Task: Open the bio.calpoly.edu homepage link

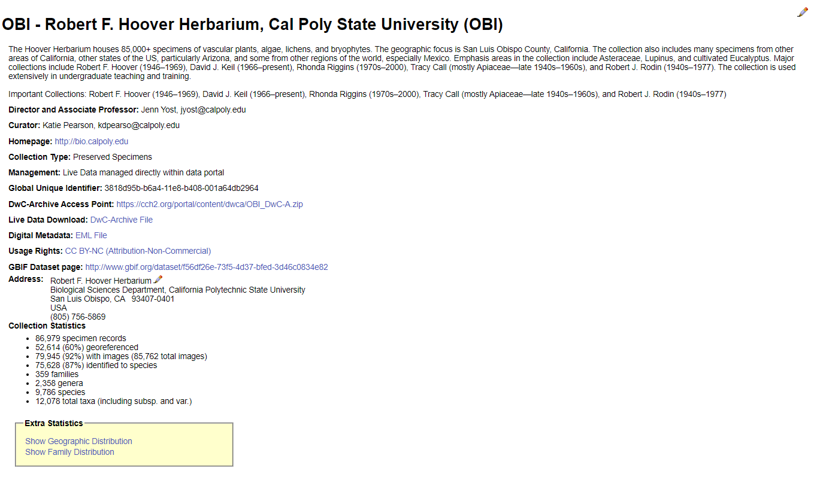Action: (x=92, y=142)
